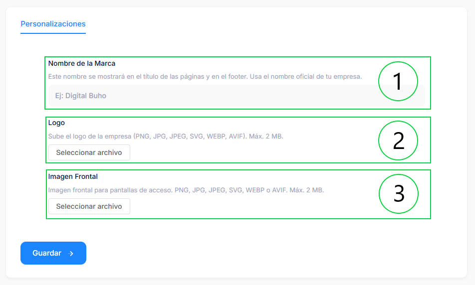The width and height of the screenshot is (475, 285).
Task: Click the circled number 3 marker
Action: (x=398, y=194)
